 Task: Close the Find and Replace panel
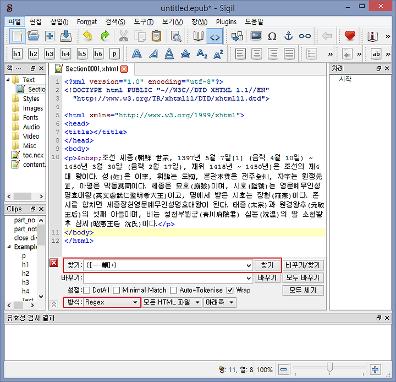pos(54,263)
